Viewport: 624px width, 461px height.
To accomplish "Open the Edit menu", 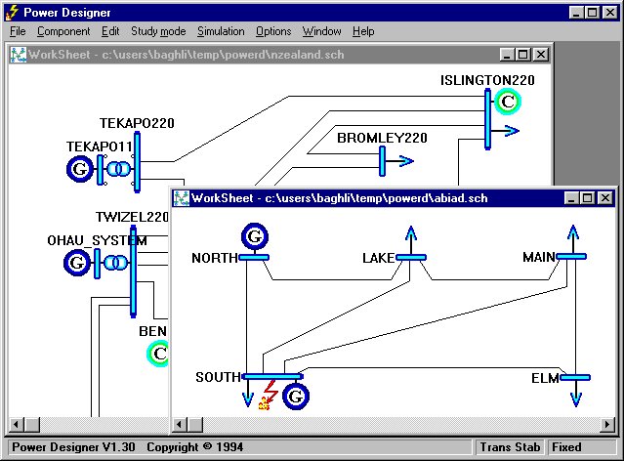I will tap(110, 31).
